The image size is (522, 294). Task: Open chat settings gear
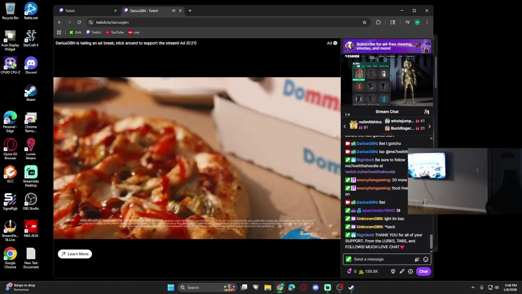pos(411,271)
